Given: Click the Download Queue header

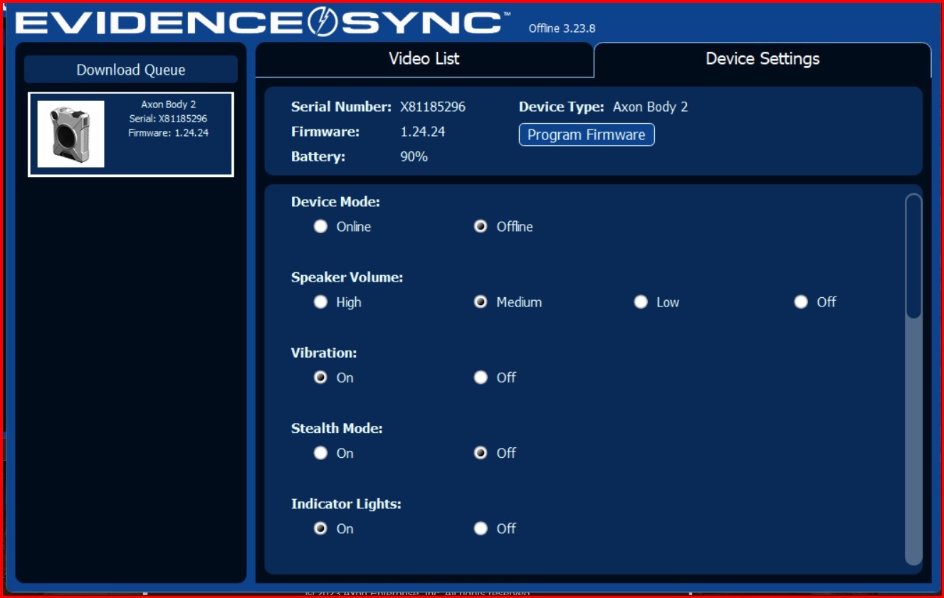Looking at the screenshot, I should coord(131,70).
